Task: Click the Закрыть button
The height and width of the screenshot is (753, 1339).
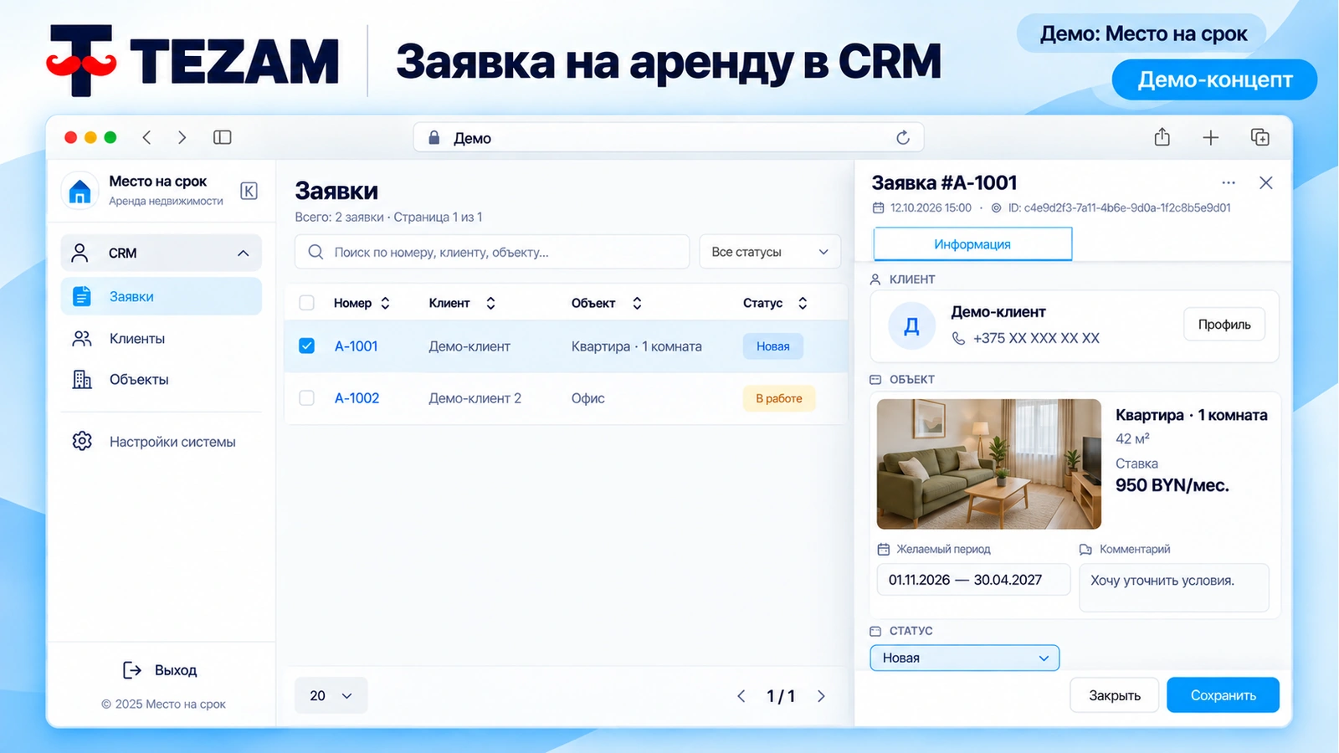Action: point(1115,695)
